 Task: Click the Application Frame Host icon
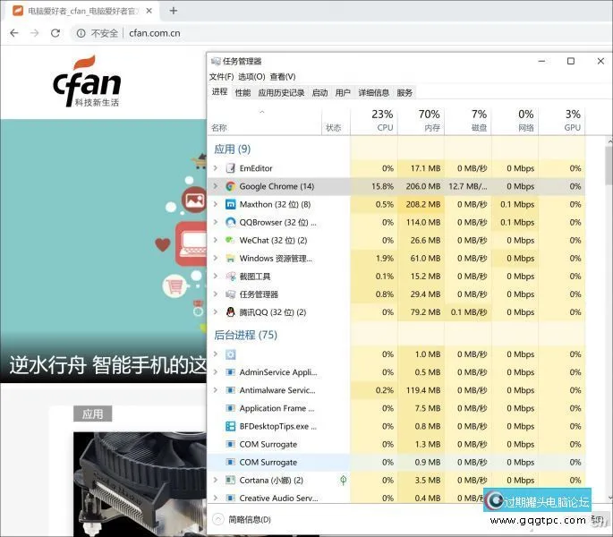[231, 408]
